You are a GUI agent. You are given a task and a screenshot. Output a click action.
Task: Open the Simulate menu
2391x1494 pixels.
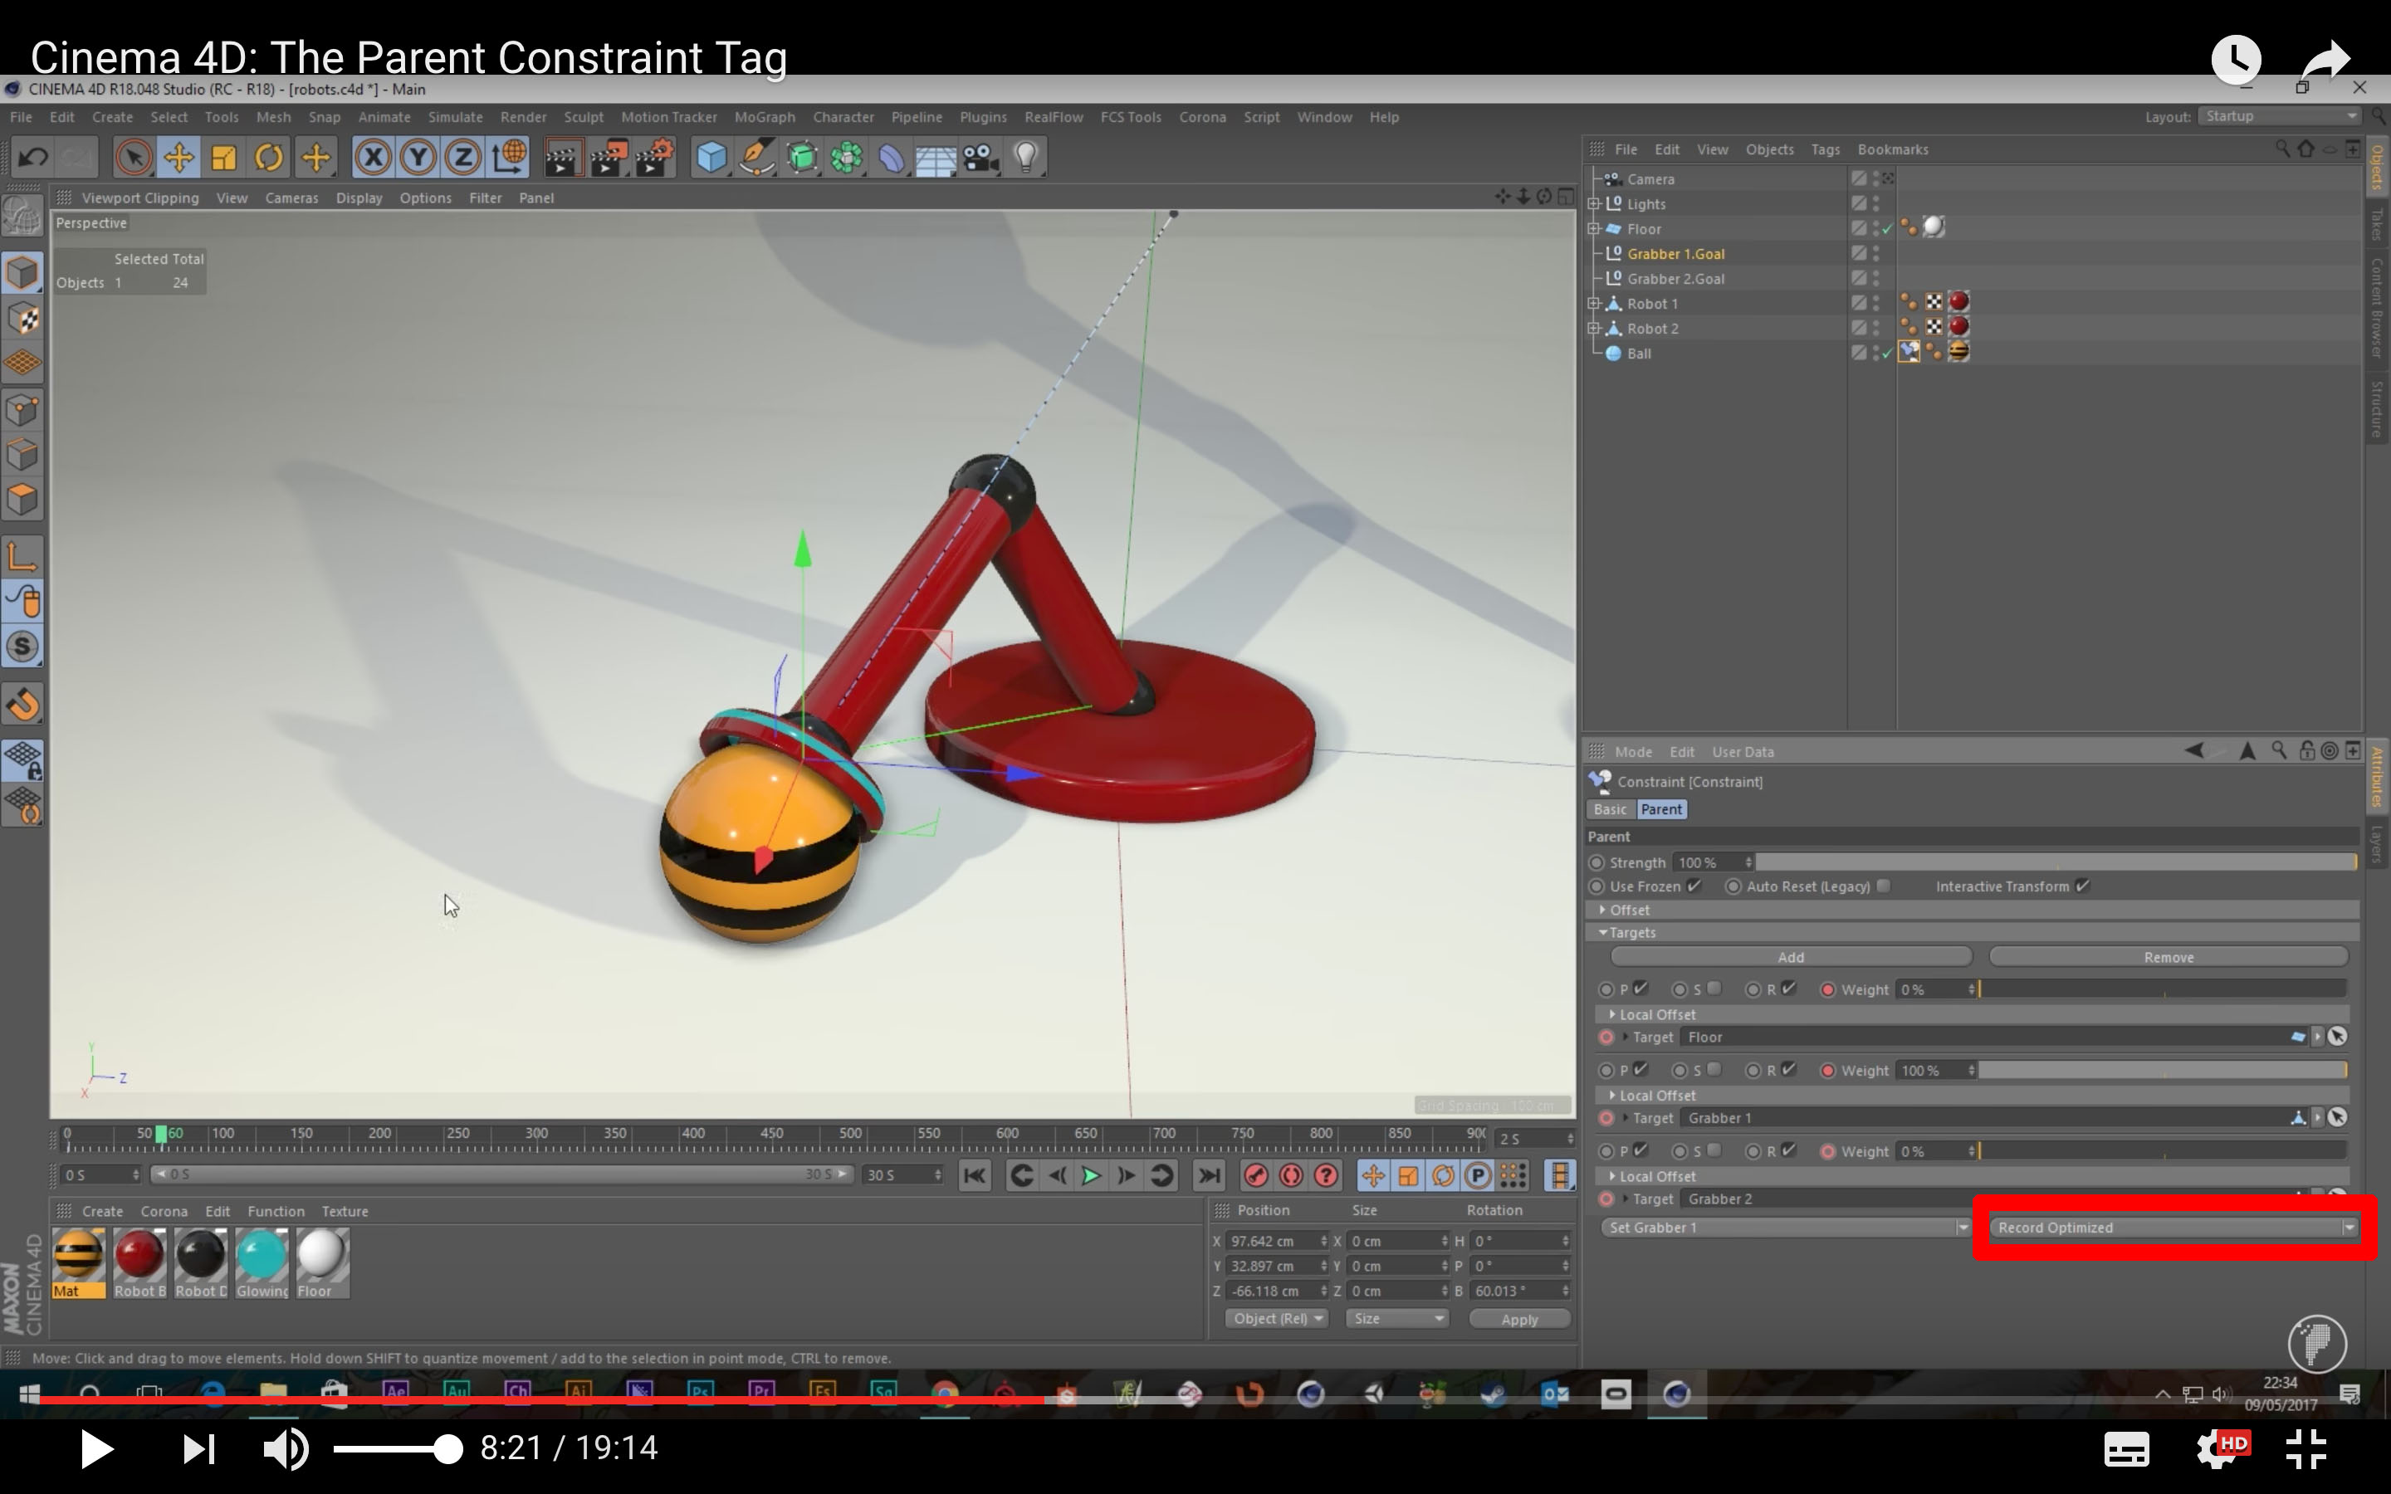pyautogui.click(x=454, y=116)
